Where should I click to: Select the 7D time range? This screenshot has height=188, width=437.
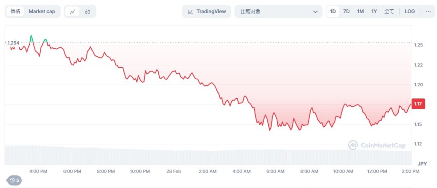(347, 12)
